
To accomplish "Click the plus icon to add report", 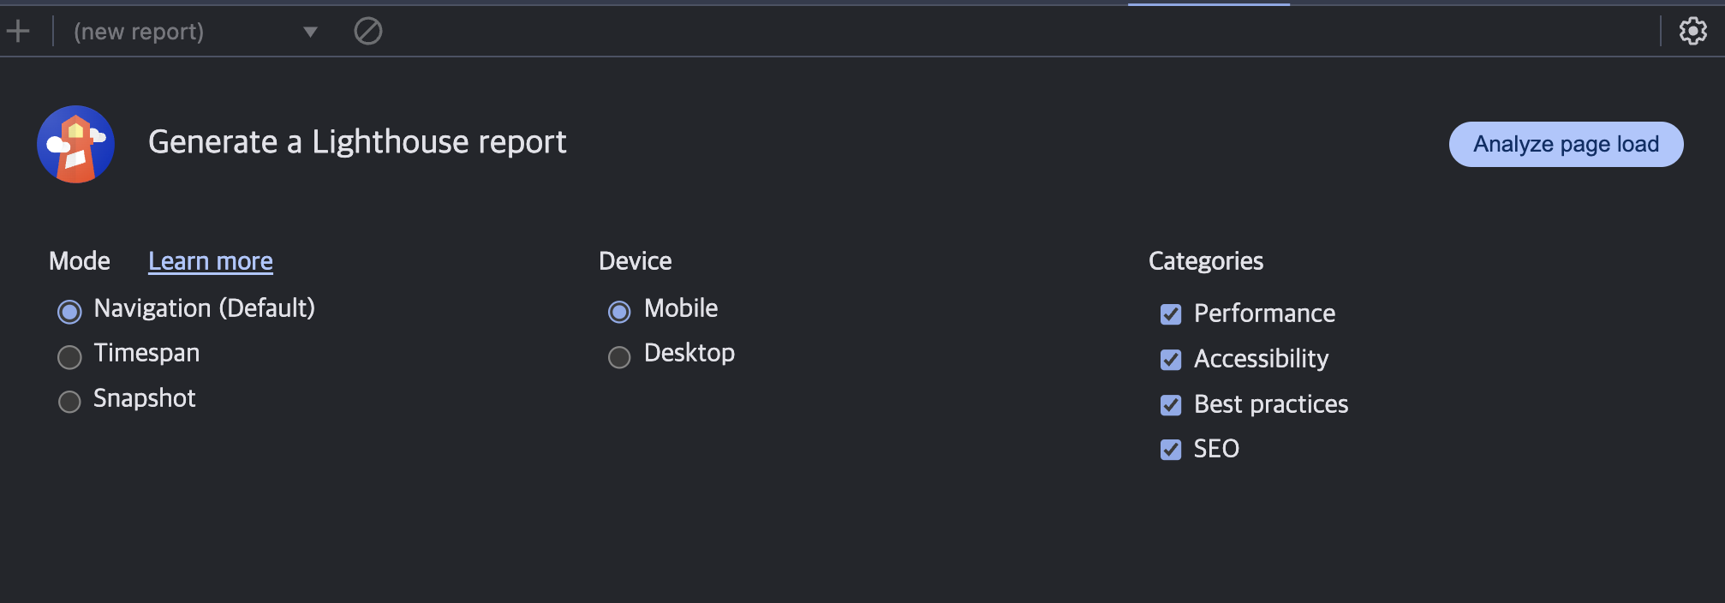I will [18, 32].
